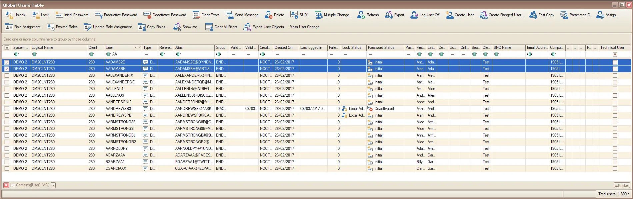Image resolution: width=633 pixels, height=199 pixels.
Task: Click Mass User Change button
Action: click(x=304, y=27)
